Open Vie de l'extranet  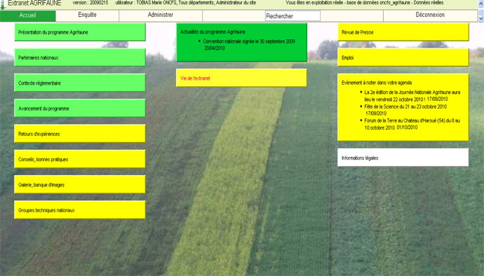242,78
